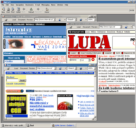The height and width of the screenshot is (128, 136).
Task: Go to the Home page icon
Action: [x=47, y=10]
